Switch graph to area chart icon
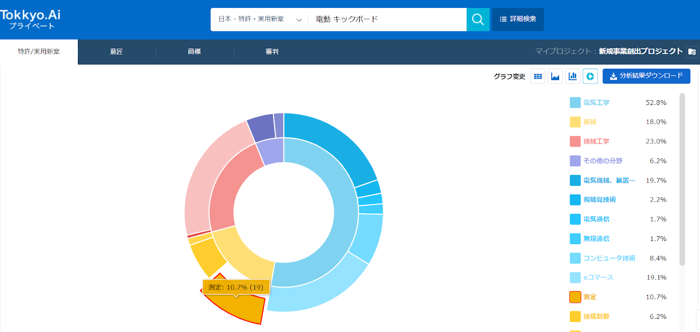The width and height of the screenshot is (700, 332). (555, 76)
